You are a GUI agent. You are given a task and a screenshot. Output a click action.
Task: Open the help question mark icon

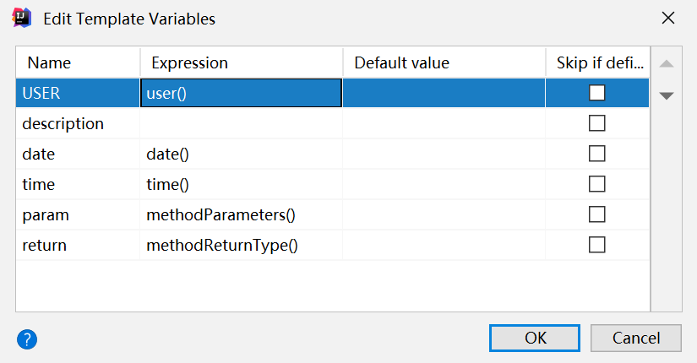[27, 339]
